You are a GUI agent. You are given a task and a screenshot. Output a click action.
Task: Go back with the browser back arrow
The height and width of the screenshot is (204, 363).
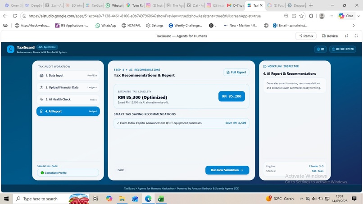point(5,16)
